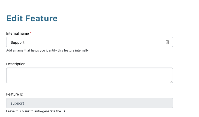Click the "Description" field label

16,64
